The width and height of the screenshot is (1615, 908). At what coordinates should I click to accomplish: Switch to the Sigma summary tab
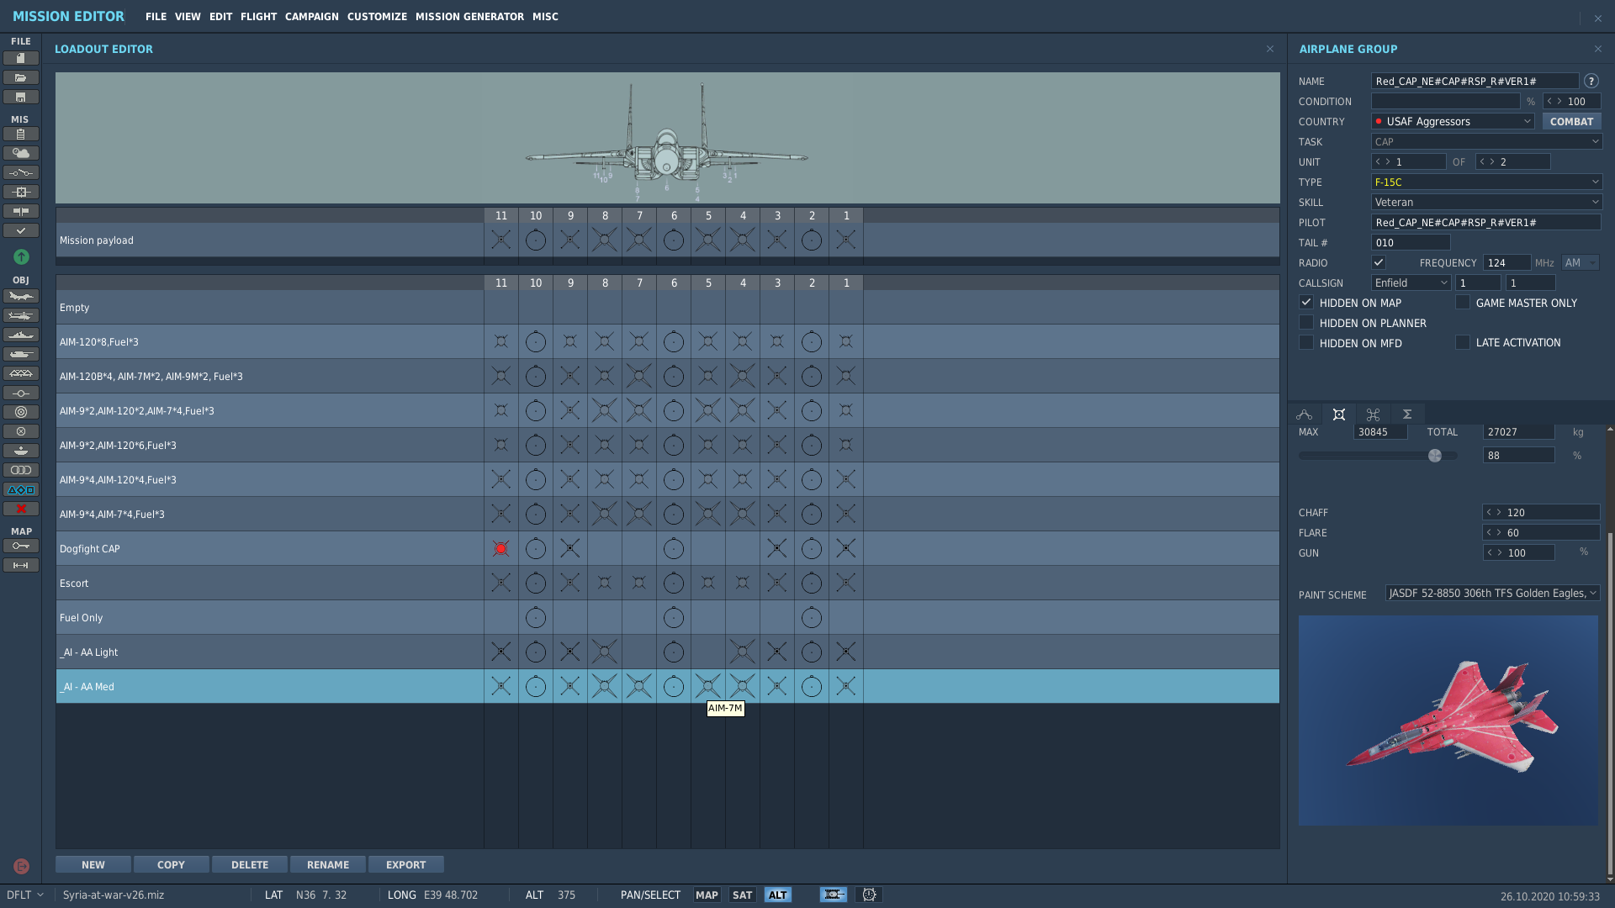[1407, 414]
